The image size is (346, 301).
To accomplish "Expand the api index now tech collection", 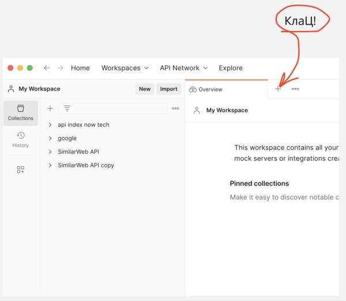I will coord(50,125).
